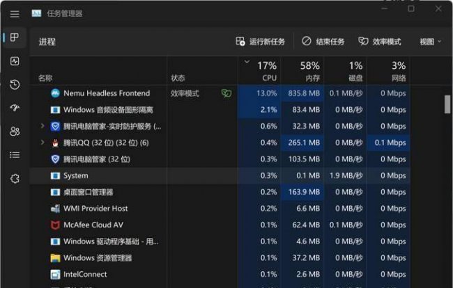
Task: Select the McAfee Cloud AV name
Action: click(x=93, y=225)
